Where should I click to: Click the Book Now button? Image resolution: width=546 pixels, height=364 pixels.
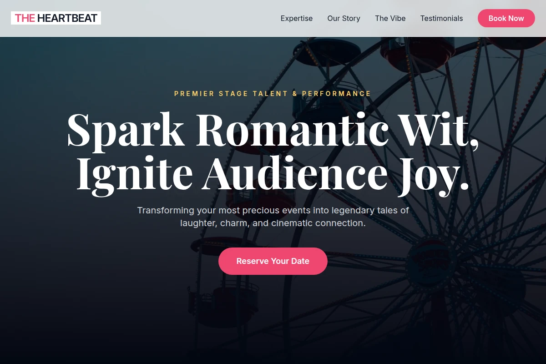[506, 18]
